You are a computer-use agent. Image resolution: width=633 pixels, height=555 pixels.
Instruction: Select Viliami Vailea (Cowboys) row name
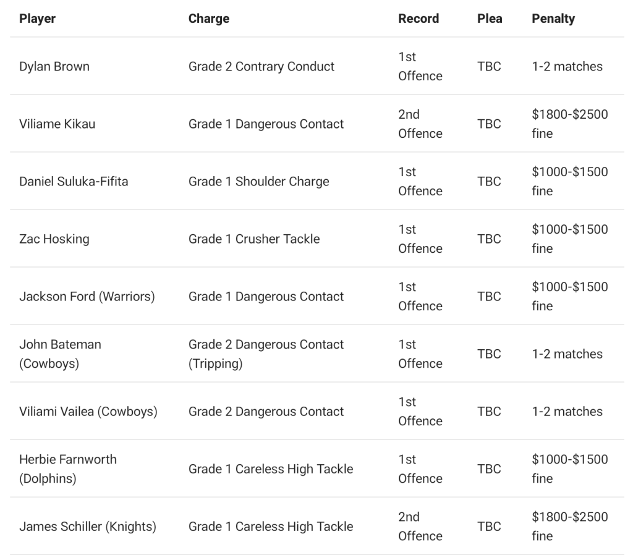(88, 411)
